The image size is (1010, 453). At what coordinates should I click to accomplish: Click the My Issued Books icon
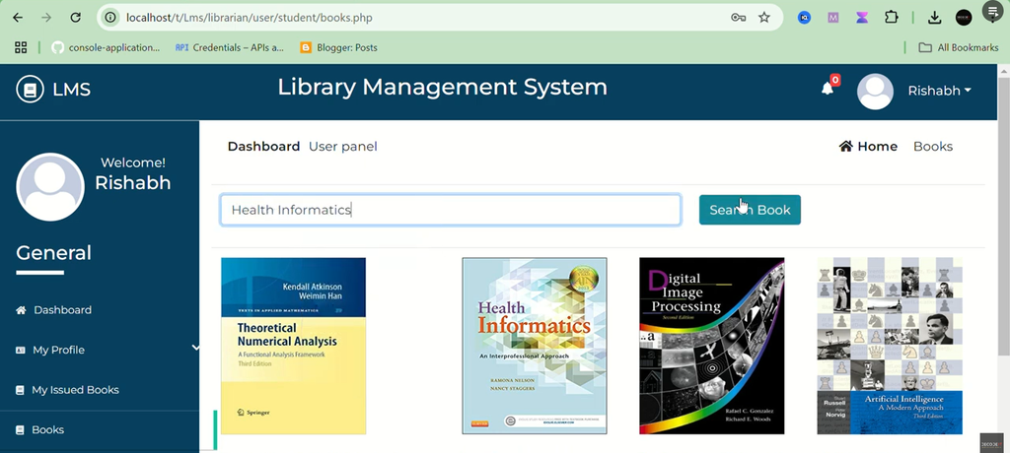(x=20, y=390)
